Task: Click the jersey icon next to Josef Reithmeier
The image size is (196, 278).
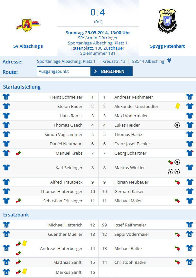Action: point(189,225)
